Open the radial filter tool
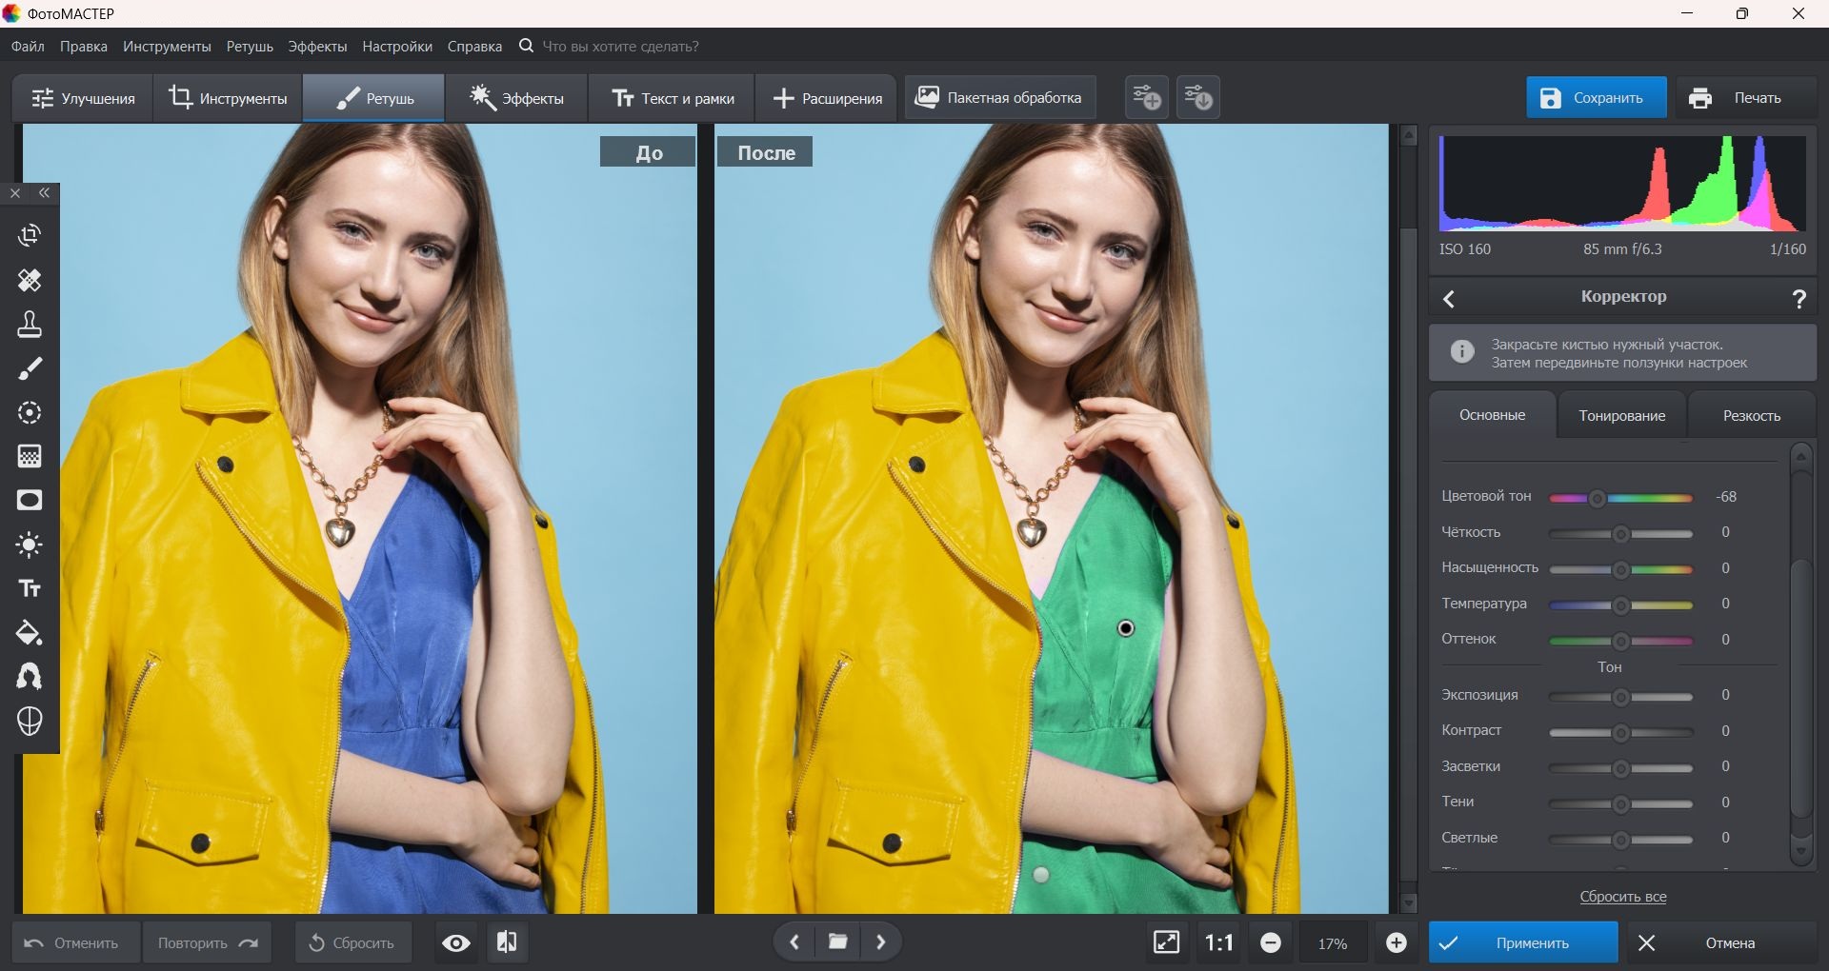The height and width of the screenshot is (971, 1829). point(30,413)
